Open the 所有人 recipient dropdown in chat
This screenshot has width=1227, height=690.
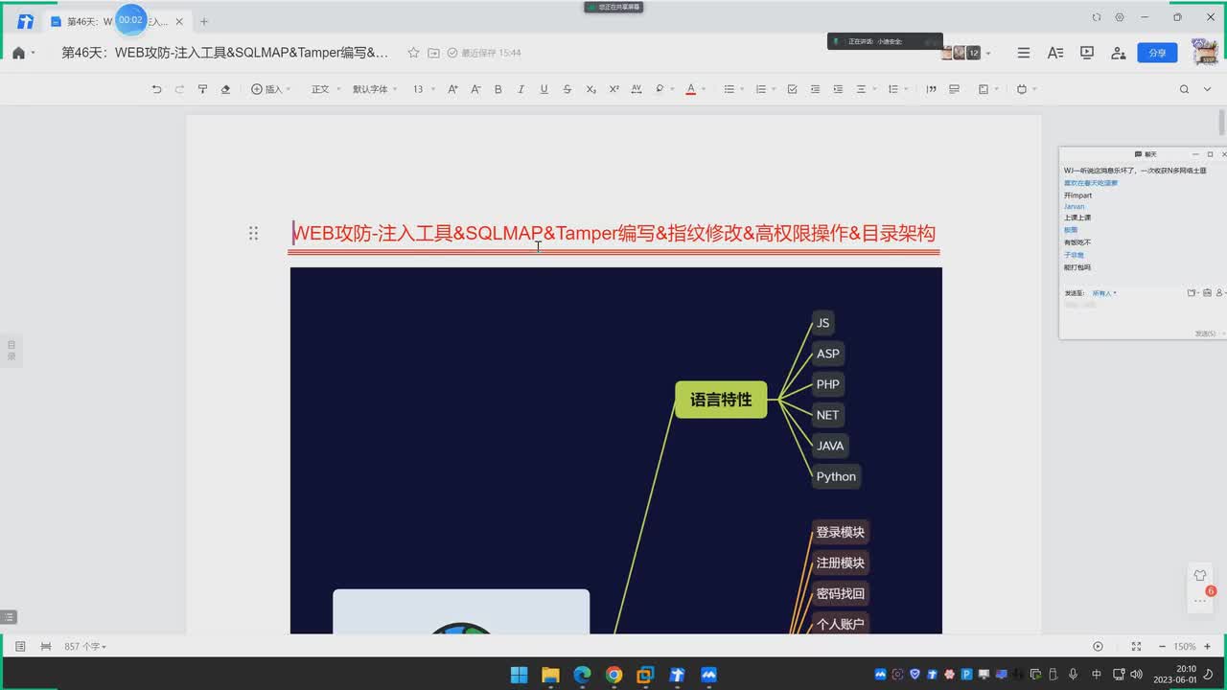click(x=1104, y=293)
